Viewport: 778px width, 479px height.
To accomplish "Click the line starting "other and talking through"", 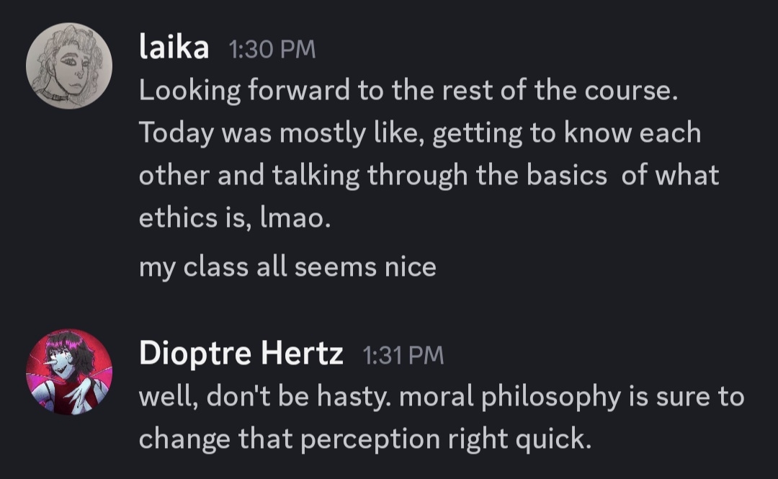I will tap(429, 176).
